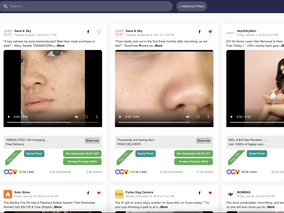Seek along the 0:33 video progress bar
This screenshot has height=213, width=284.
point(257,122)
